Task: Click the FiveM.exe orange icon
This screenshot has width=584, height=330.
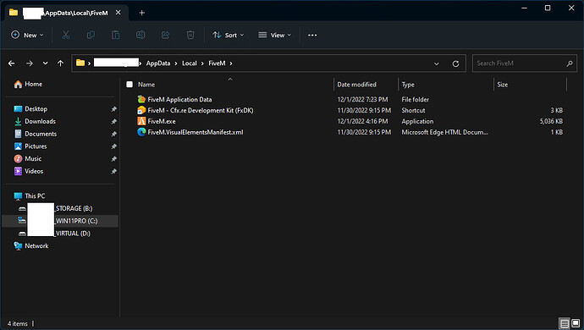Action: [x=141, y=121]
